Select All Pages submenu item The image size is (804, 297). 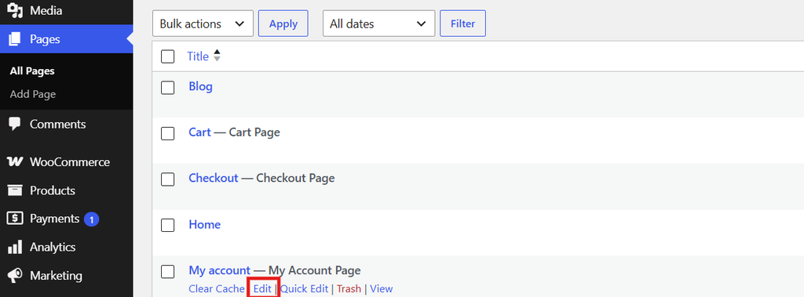coord(32,71)
